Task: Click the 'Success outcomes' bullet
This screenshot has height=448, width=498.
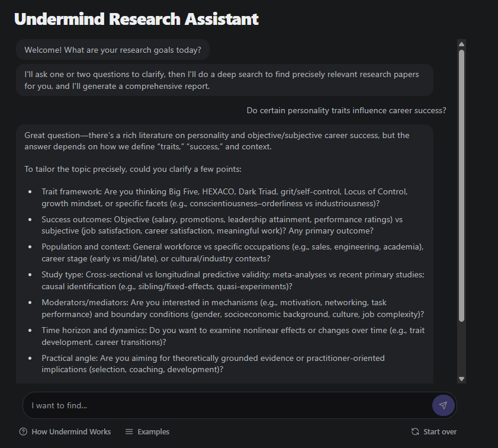Action: click(222, 225)
